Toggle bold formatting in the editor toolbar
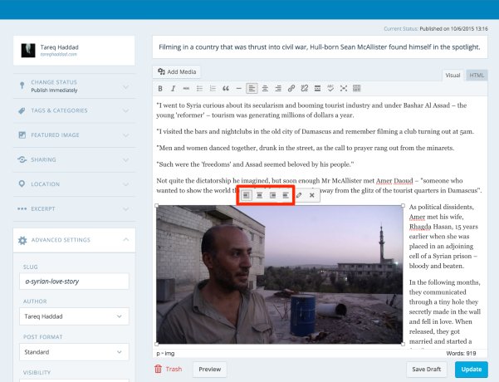Image resolution: width=499 pixels, height=382 pixels. [160, 89]
